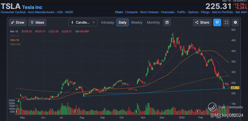The height and width of the screenshot is (121, 248).
Task: Activate the Draw tool button
Action: coord(18,23)
